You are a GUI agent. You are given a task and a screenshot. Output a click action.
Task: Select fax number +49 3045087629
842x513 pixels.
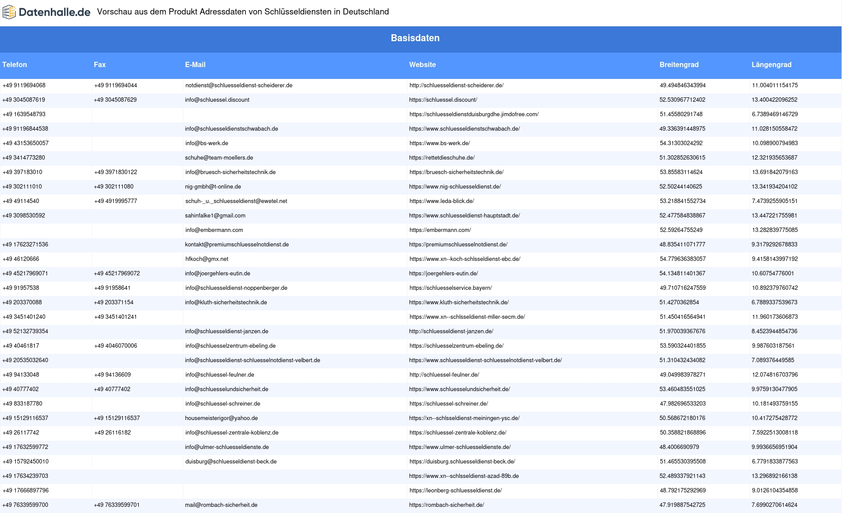point(115,100)
